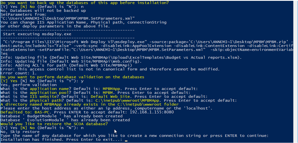Click the 'A directory named MPBMApp already exists' warning
The image size is (298, 143).
coord(89,104)
